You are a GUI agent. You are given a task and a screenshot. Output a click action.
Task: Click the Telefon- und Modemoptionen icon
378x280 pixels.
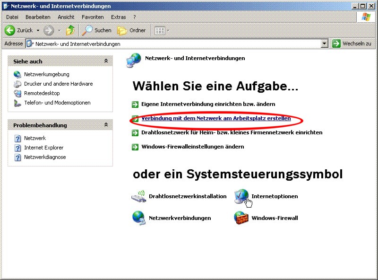coord(17,103)
